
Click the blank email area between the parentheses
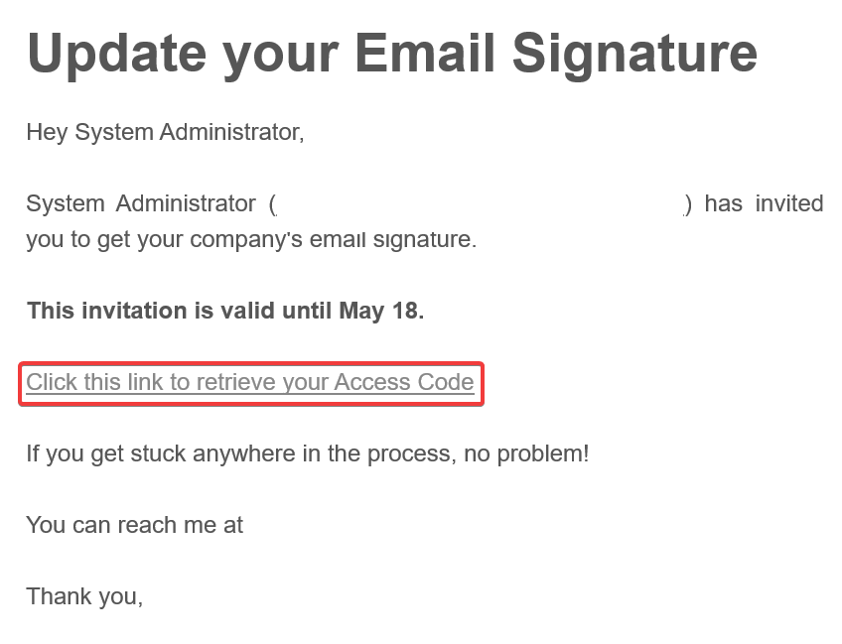[480, 204]
